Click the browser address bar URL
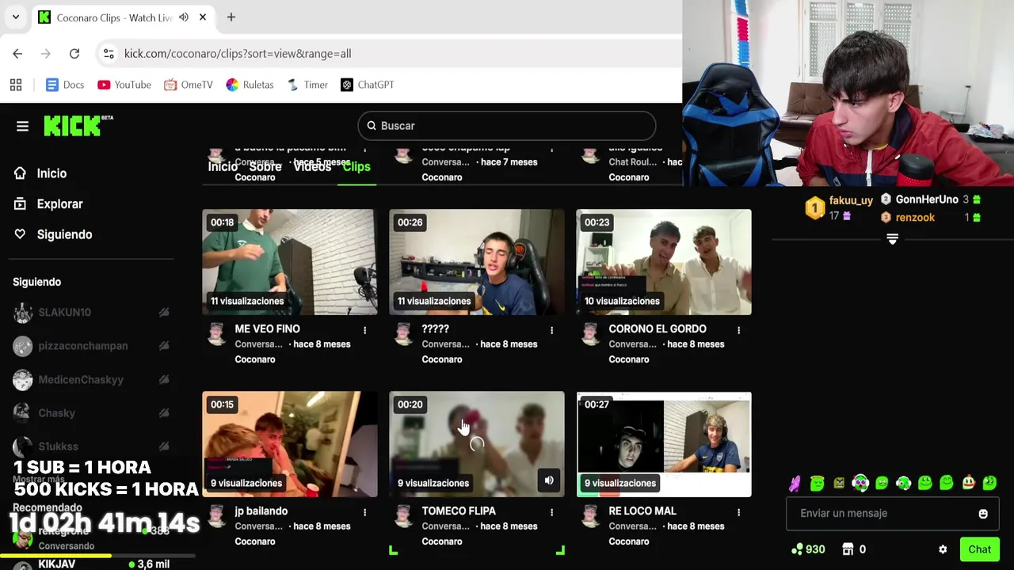The height and width of the screenshot is (570, 1014). point(238,54)
